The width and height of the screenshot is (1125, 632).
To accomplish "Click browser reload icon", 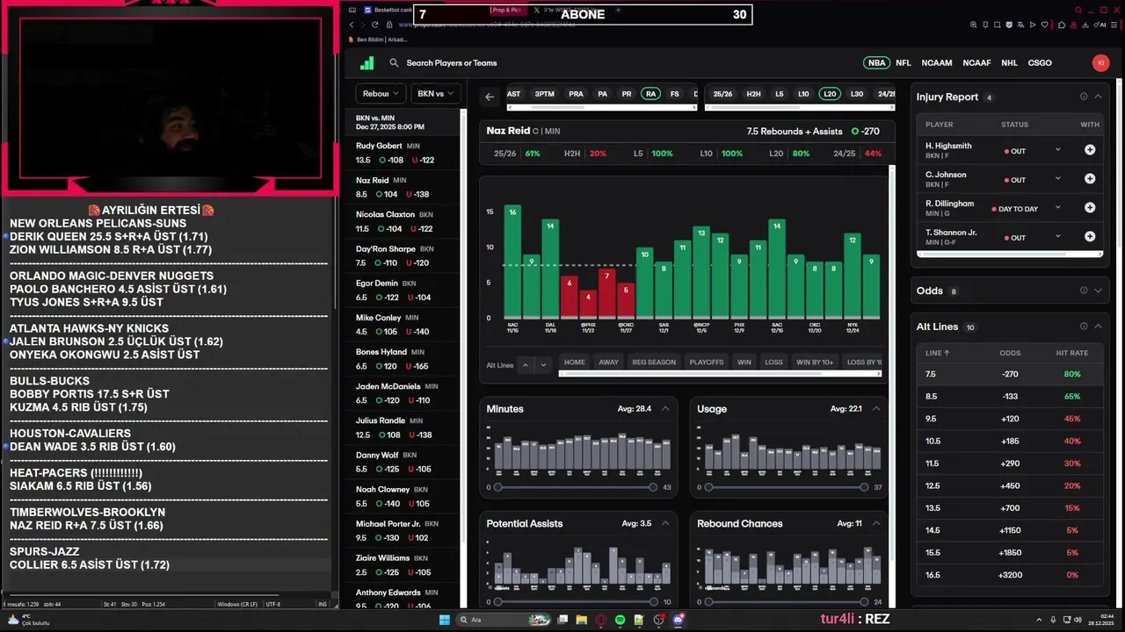I will [x=376, y=25].
